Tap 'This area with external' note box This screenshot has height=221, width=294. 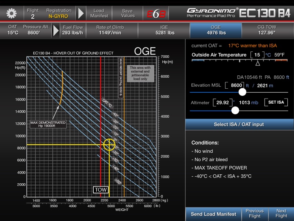(x=140, y=73)
